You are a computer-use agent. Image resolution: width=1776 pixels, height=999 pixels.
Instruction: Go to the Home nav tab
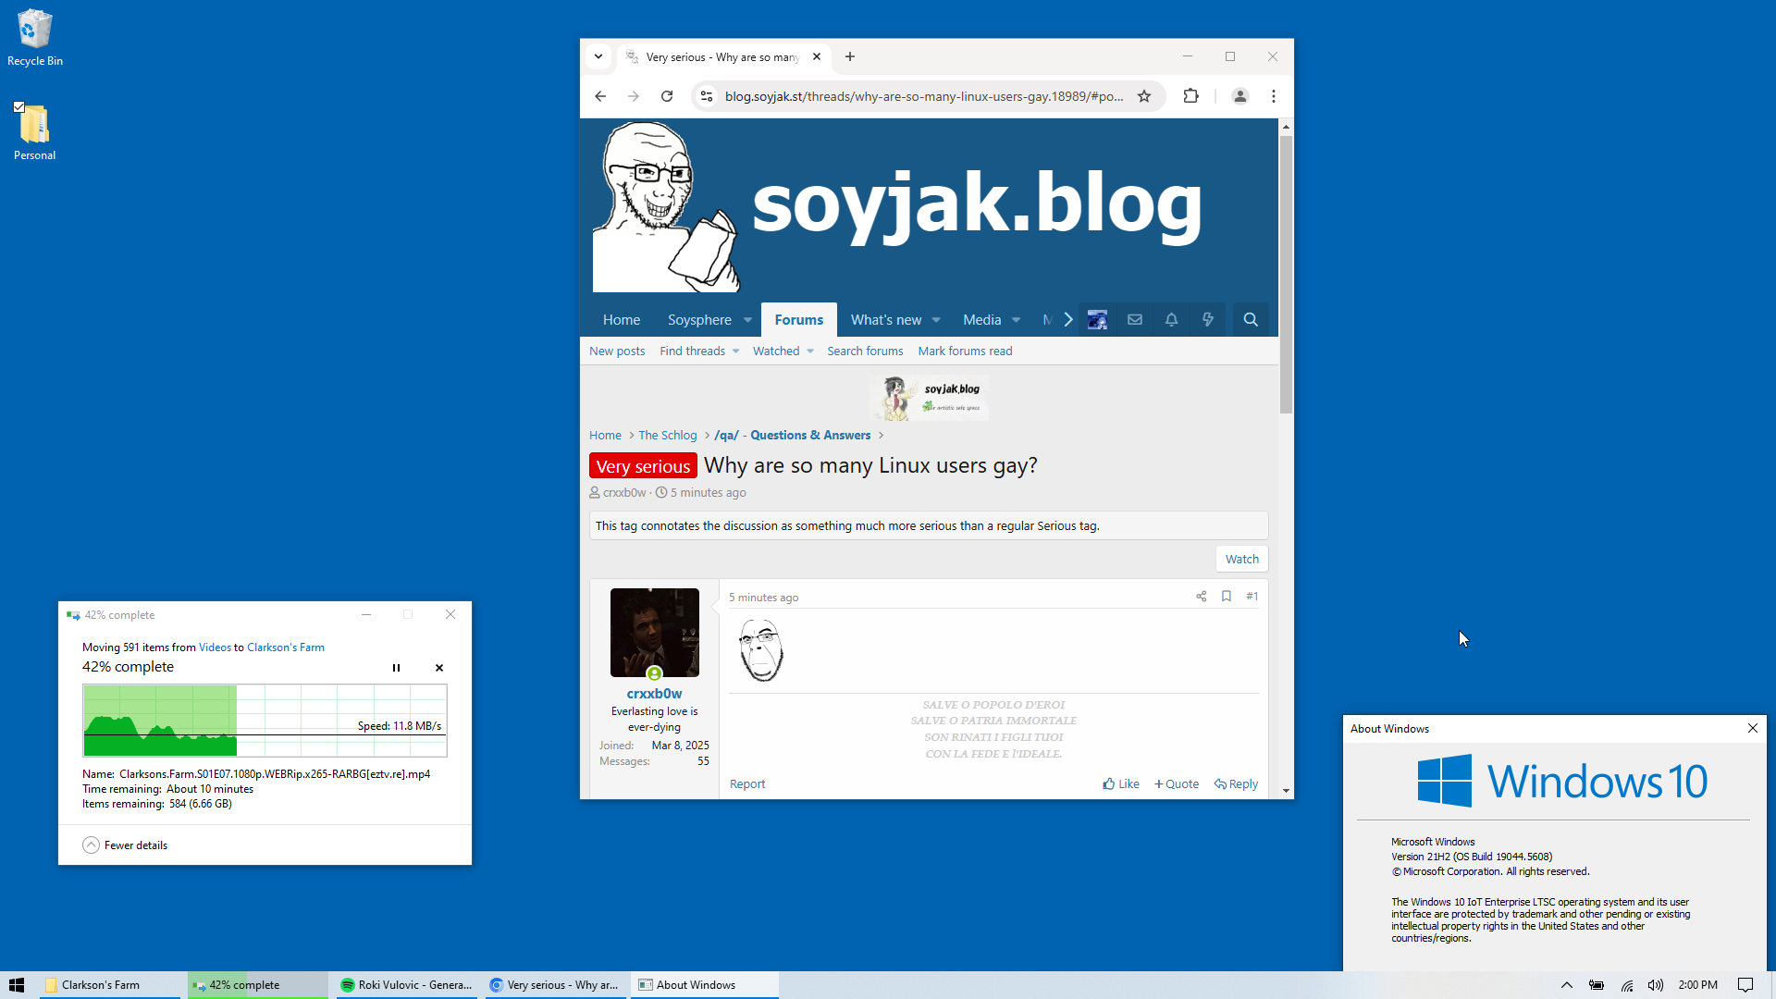(622, 320)
